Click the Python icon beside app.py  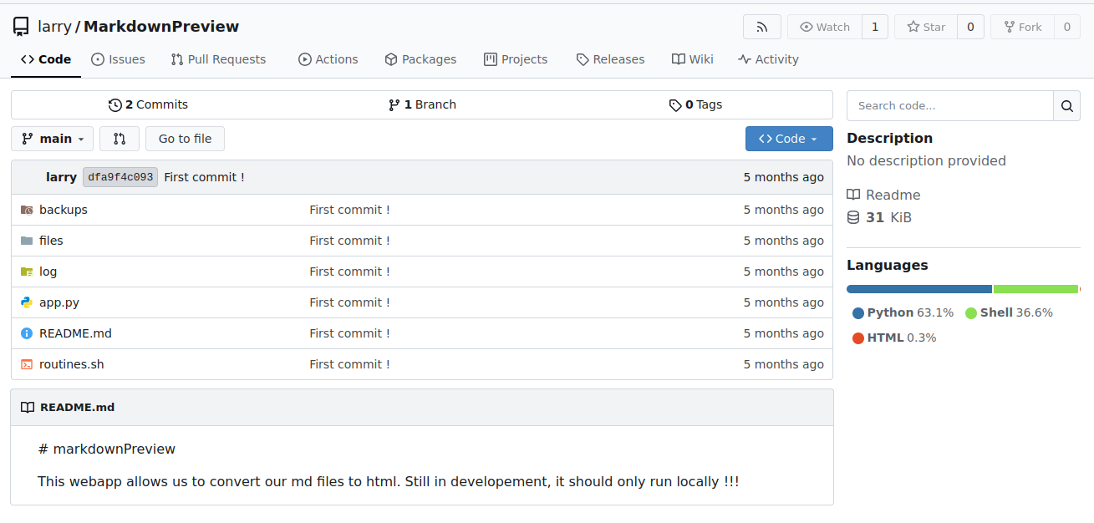coord(27,302)
